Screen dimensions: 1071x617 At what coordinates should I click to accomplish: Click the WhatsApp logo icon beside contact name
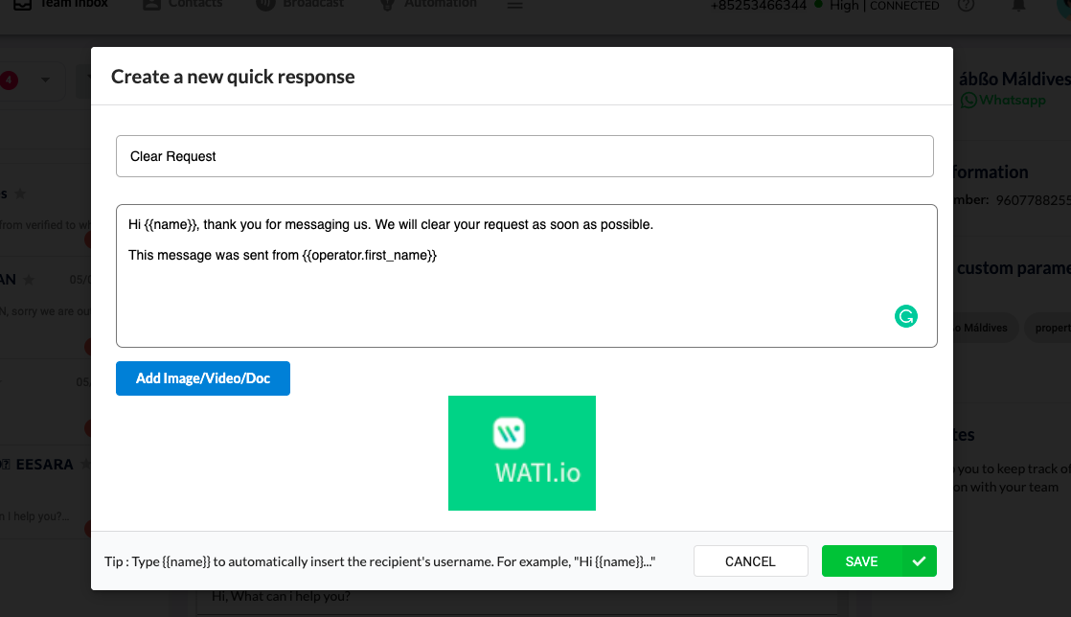pos(968,101)
